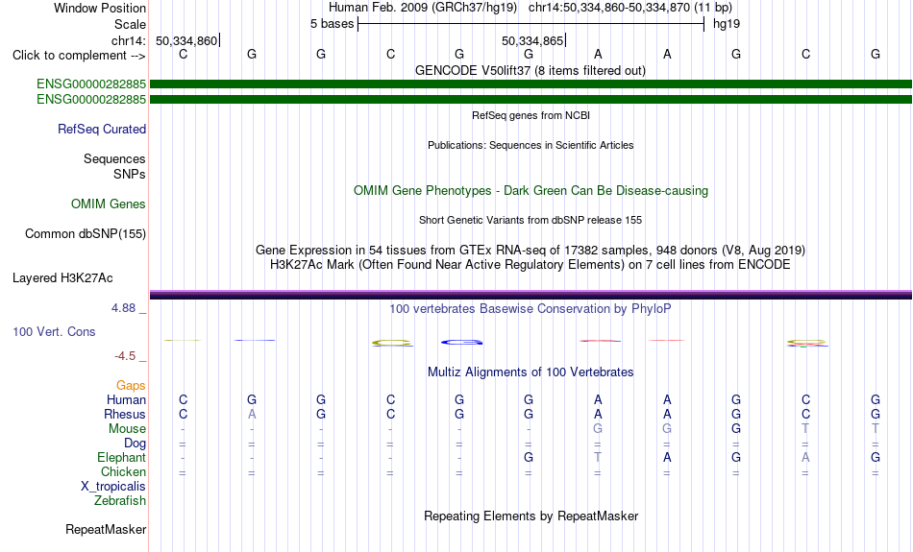Select the Mouse species row label
This screenshot has width=913, height=552.
click(x=127, y=429)
